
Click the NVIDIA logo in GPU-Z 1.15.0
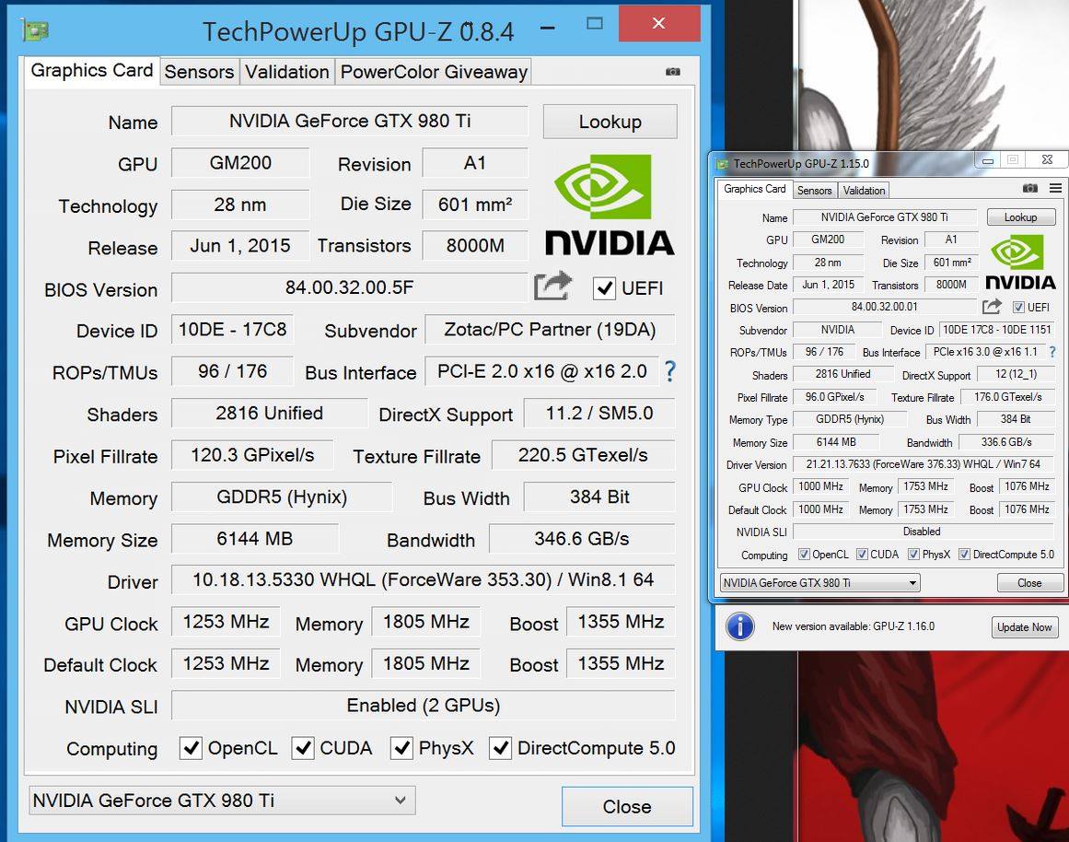tap(1020, 262)
